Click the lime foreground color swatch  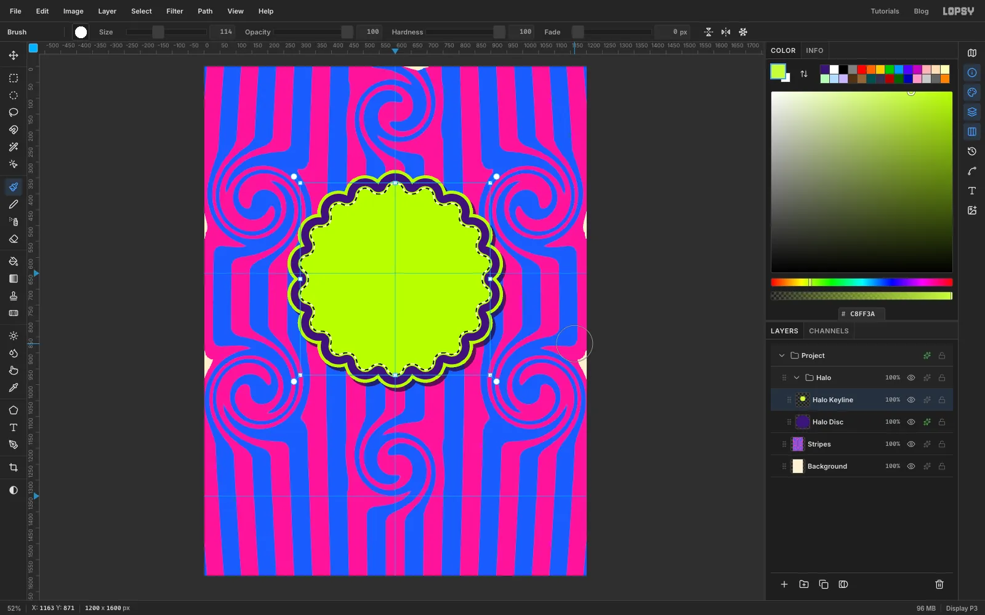pos(778,71)
